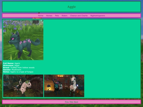This screenshot has height=107, width=143.
Task: Select the 'Notes: Agaric is a type of fungus' text
Action: point(18,72)
